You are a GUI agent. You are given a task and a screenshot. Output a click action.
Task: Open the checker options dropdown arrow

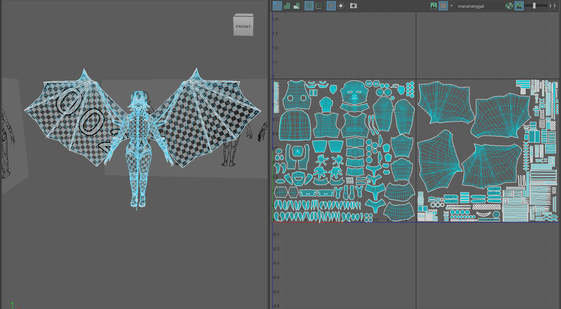(x=451, y=6)
